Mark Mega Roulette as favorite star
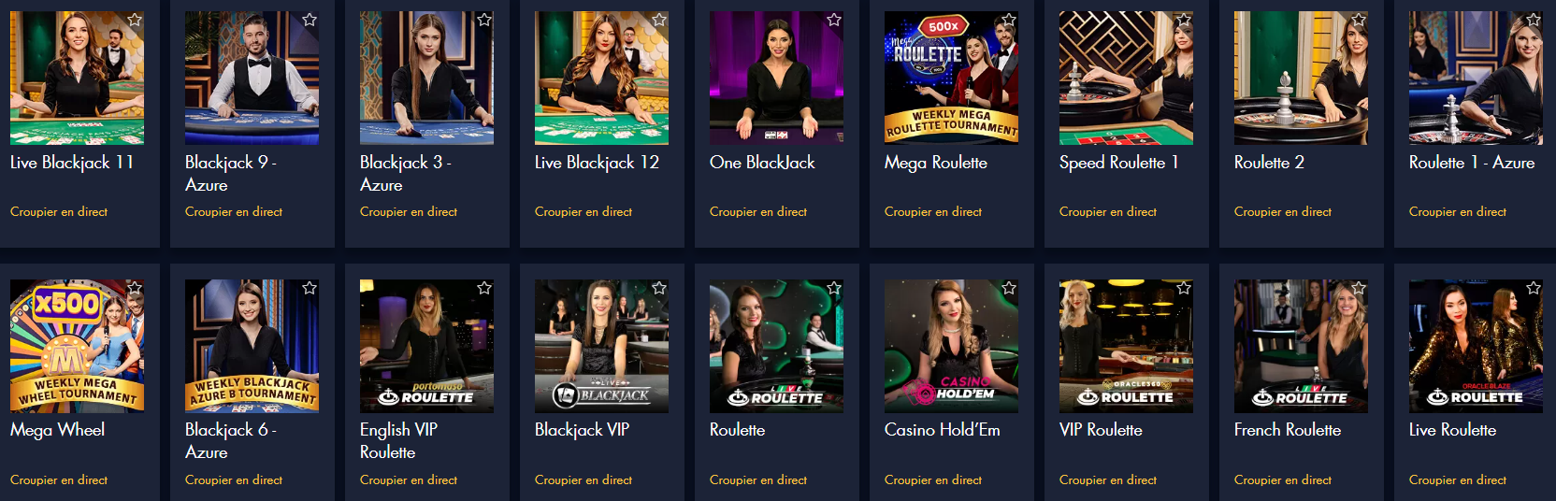Viewport: 1556px width, 501px height. (1009, 20)
